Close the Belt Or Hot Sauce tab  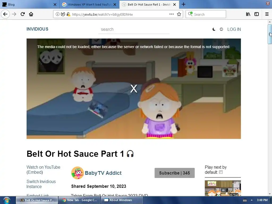(175, 5)
